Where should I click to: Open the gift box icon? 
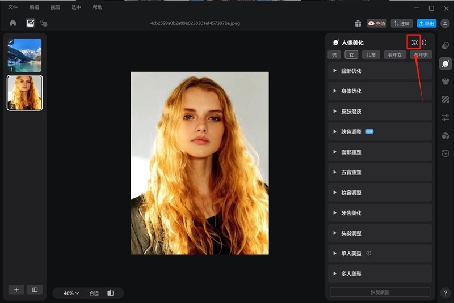coord(358,23)
